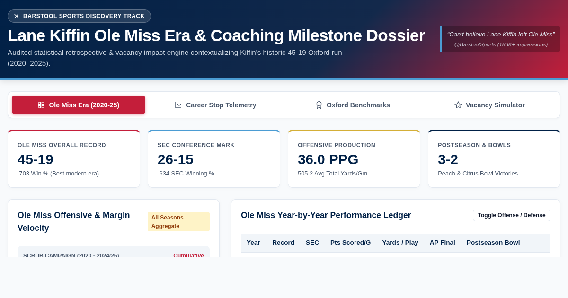Click the @BarstoolSports impressions attribution
568x298 pixels.
497,44
